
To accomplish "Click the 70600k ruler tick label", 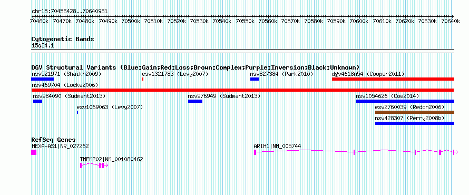I will (359, 21).
